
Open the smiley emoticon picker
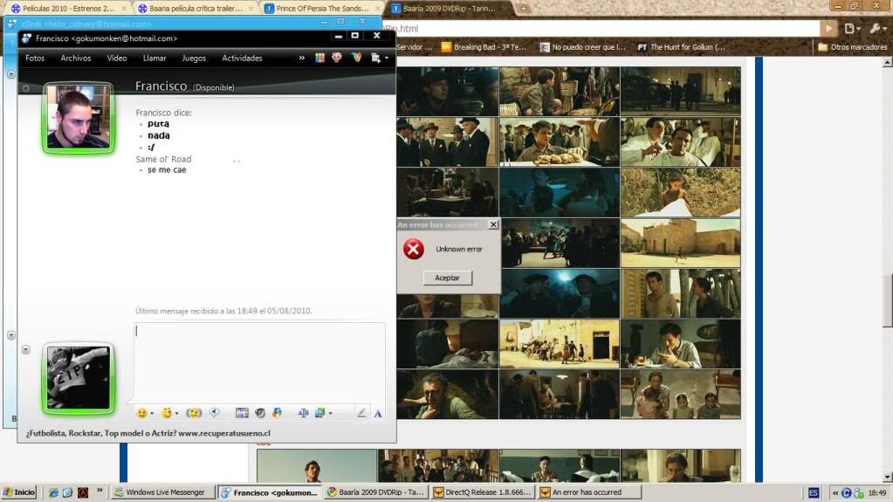pyautogui.click(x=141, y=413)
